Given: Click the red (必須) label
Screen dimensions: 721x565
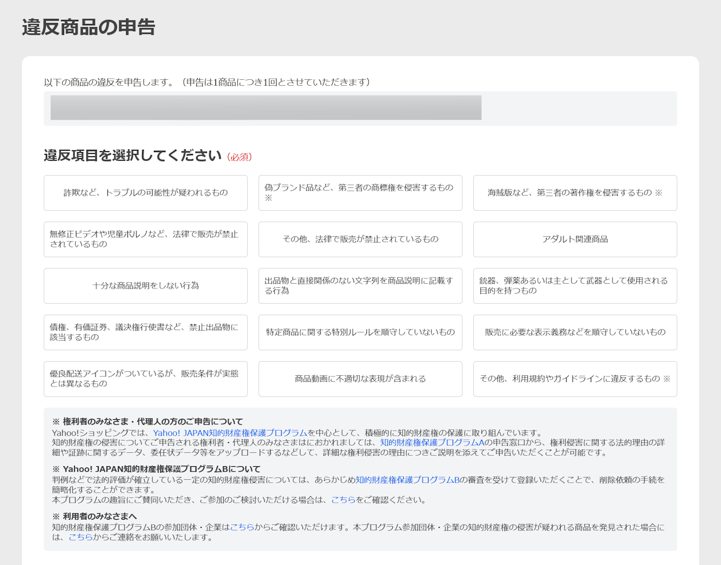Looking at the screenshot, I should coord(240,157).
